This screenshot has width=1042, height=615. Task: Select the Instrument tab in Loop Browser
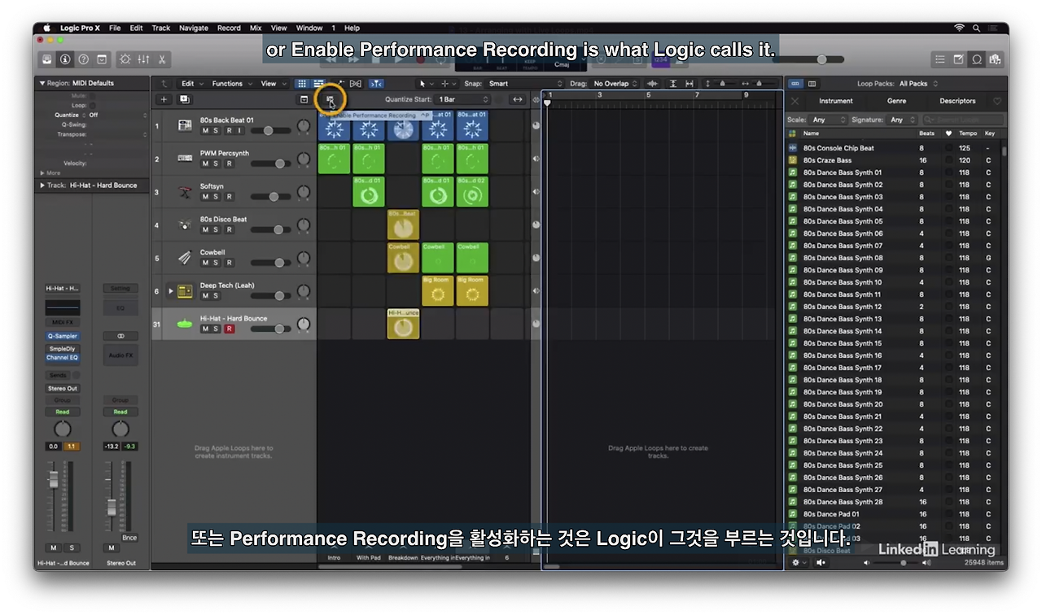(836, 101)
